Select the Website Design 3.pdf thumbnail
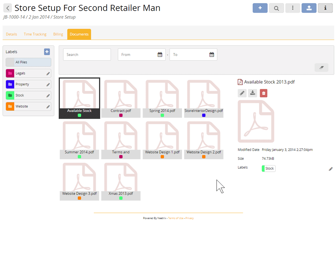 (79, 181)
